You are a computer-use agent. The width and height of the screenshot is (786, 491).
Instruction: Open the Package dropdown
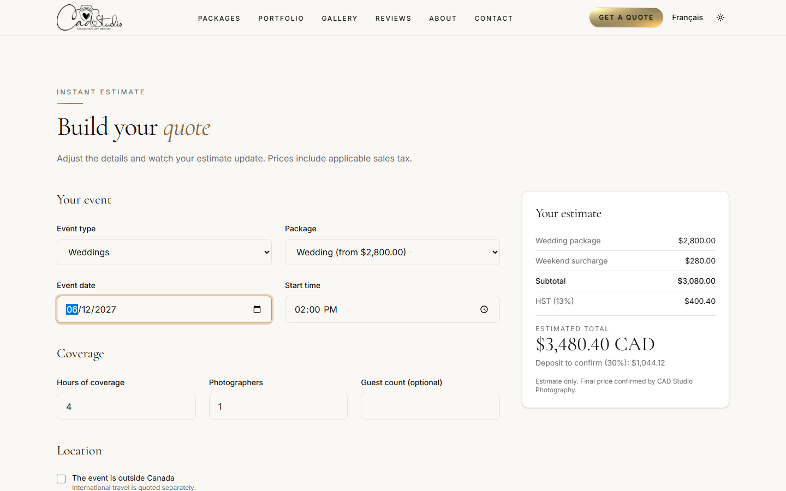point(392,252)
